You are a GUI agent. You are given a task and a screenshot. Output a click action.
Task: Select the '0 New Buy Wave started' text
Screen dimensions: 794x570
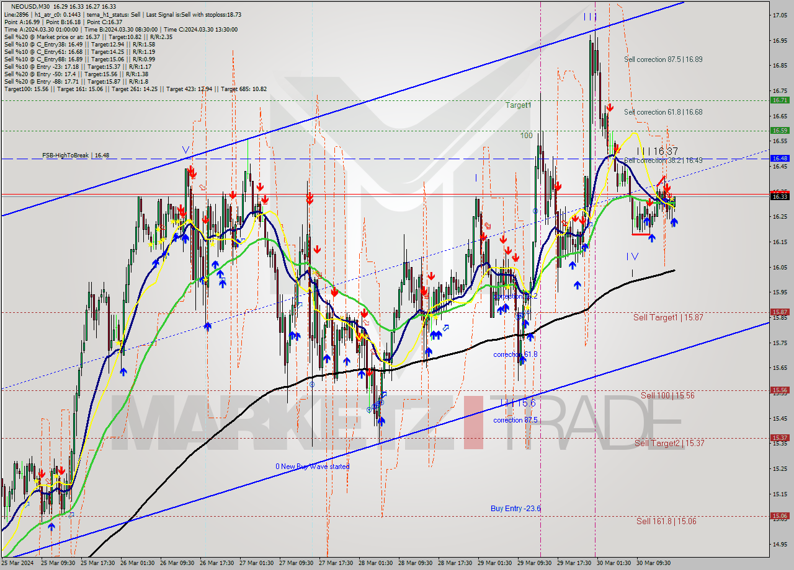coord(313,467)
